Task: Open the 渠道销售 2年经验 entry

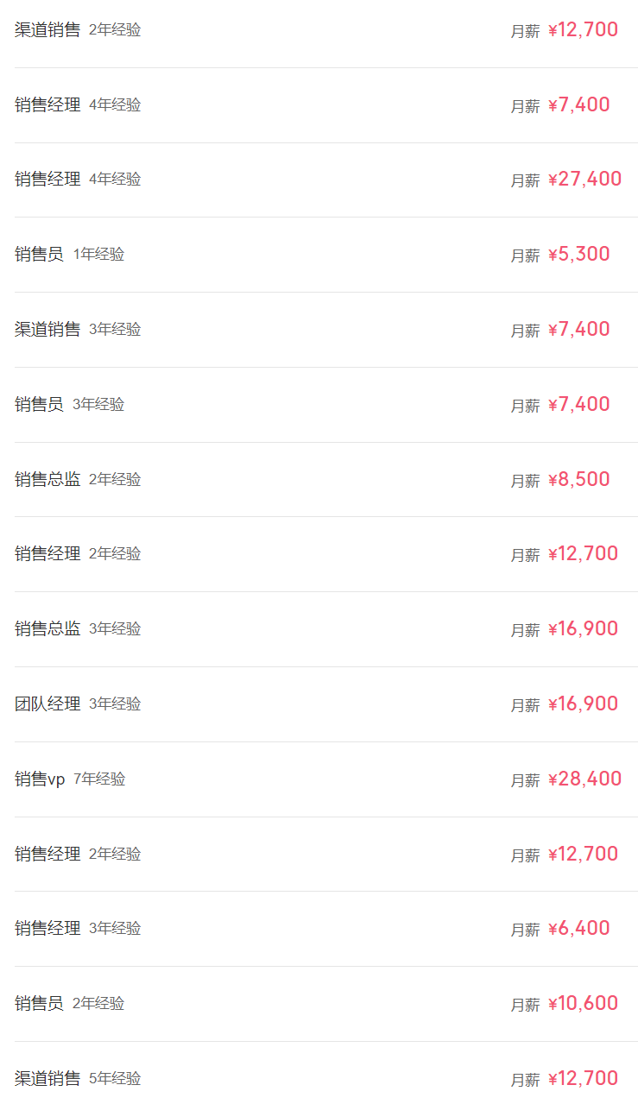Action: pos(47,30)
